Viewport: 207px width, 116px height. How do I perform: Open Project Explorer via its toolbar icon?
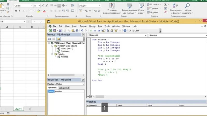point(108,30)
